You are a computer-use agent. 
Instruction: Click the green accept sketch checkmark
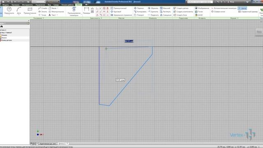pyautogui.click(x=261, y=10)
